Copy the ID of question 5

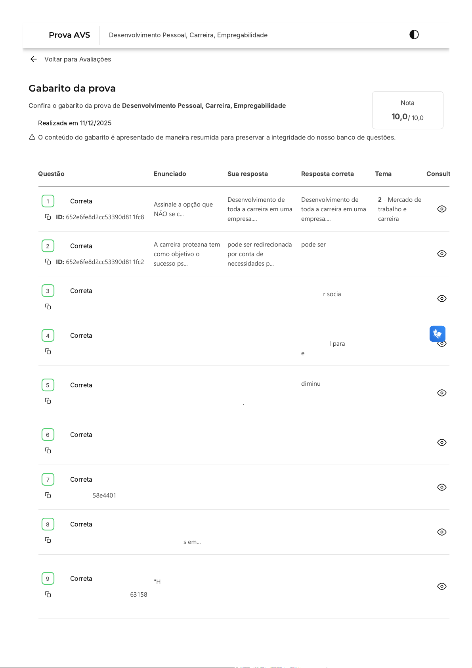pyautogui.click(x=48, y=401)
